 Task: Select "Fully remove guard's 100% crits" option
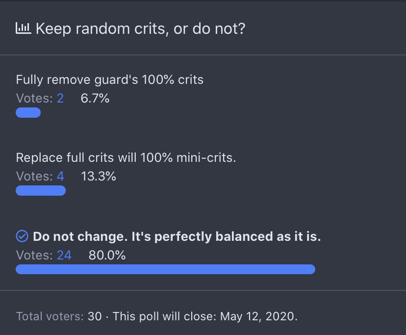[x=109, y=79]
